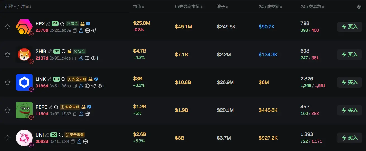Image resolution: width=366 pixels, height=151 pixels.
Task: Sort by 历史最高市值 column
Action: click(189, 7)
